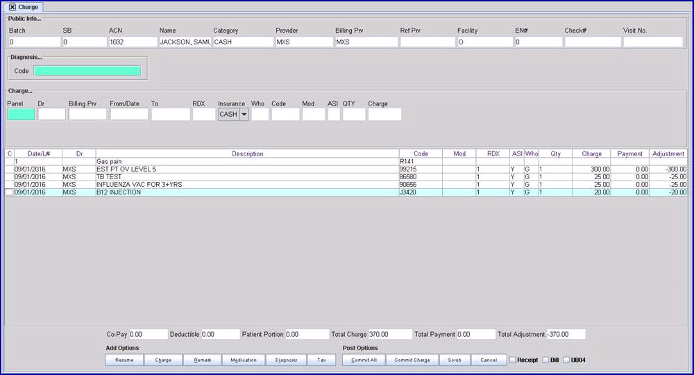The image size is (694, 375).
Task: Click the 99215 code cell
Action: pos(421,169)
